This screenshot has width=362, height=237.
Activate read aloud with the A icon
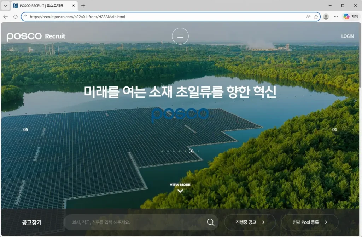tap(308, 17)
